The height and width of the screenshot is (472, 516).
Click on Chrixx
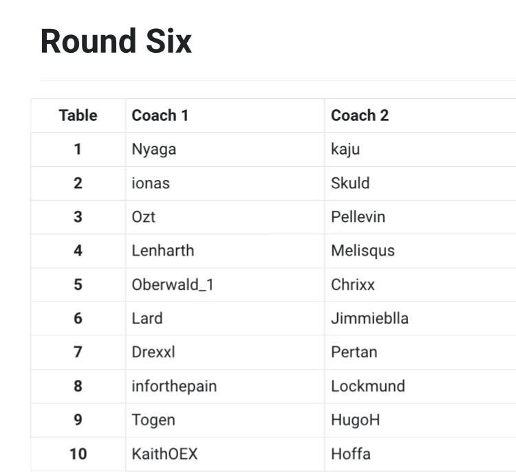352,284
